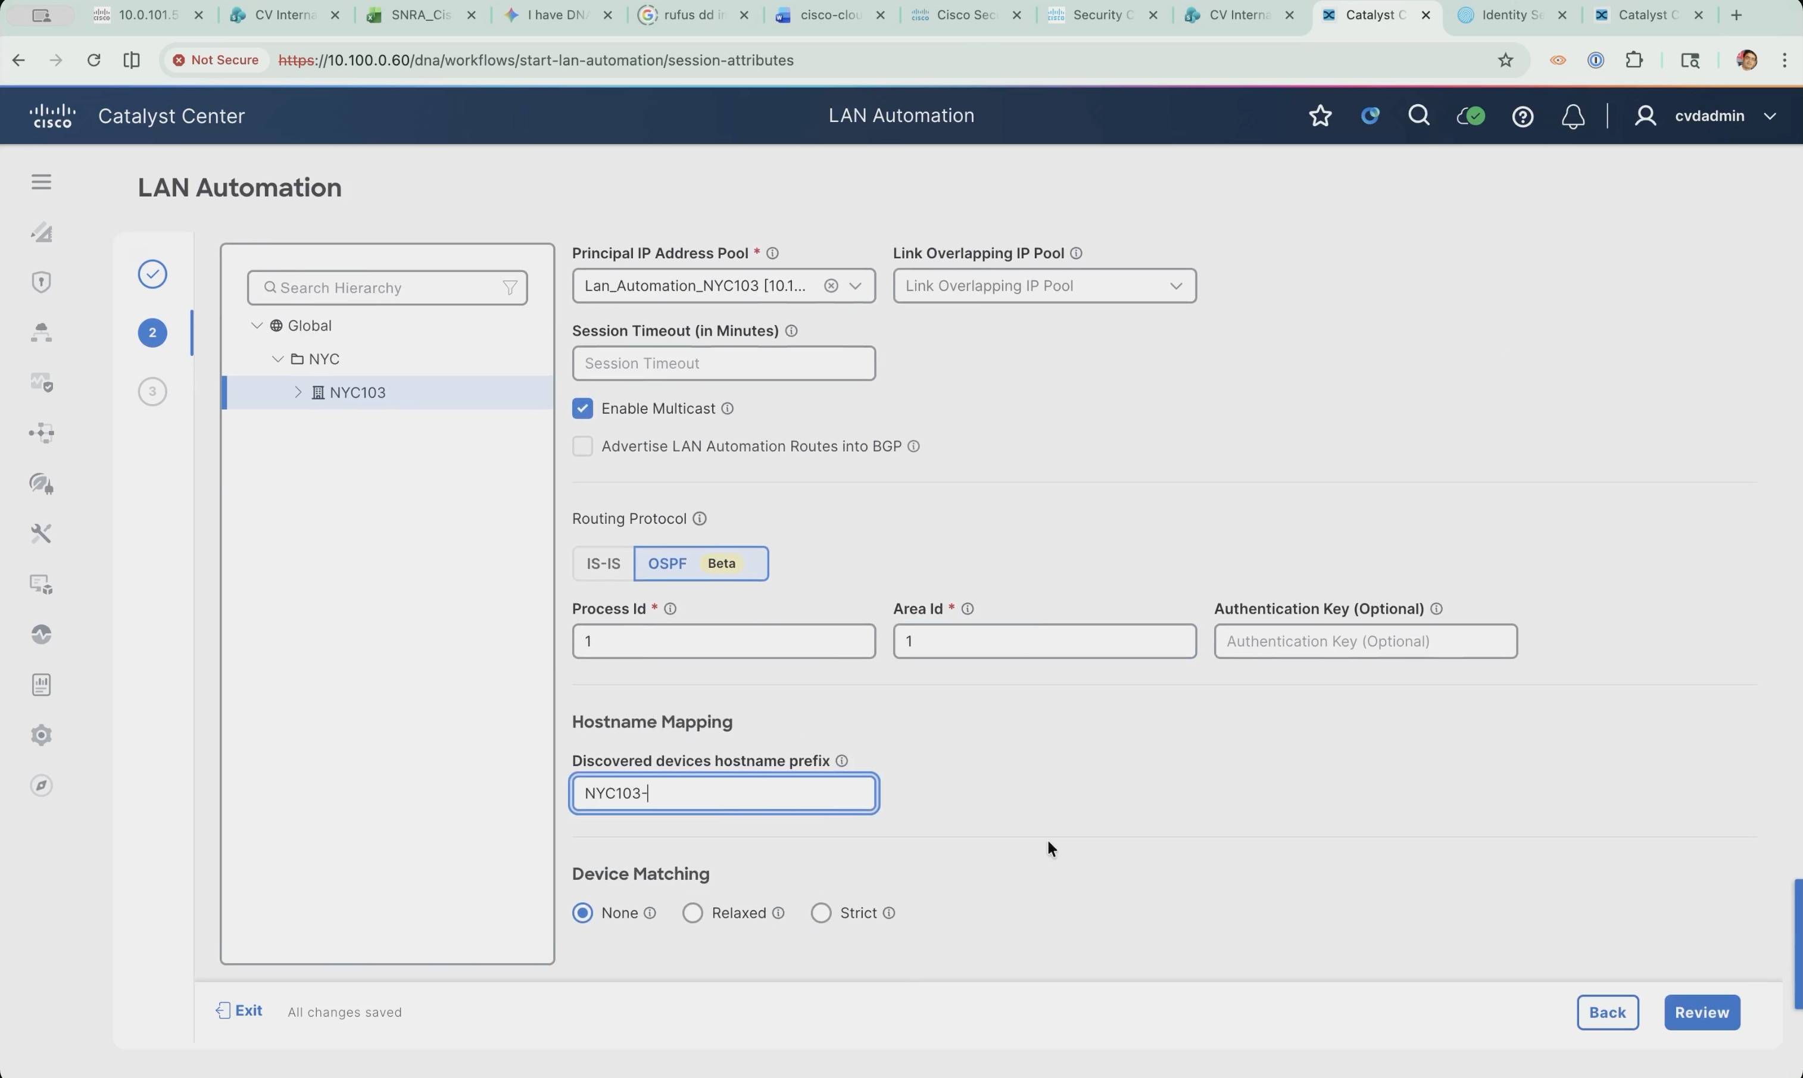Switch routing protocol to IS-IS
The height and width of the screenshot is (1078, 1803).
603,564
